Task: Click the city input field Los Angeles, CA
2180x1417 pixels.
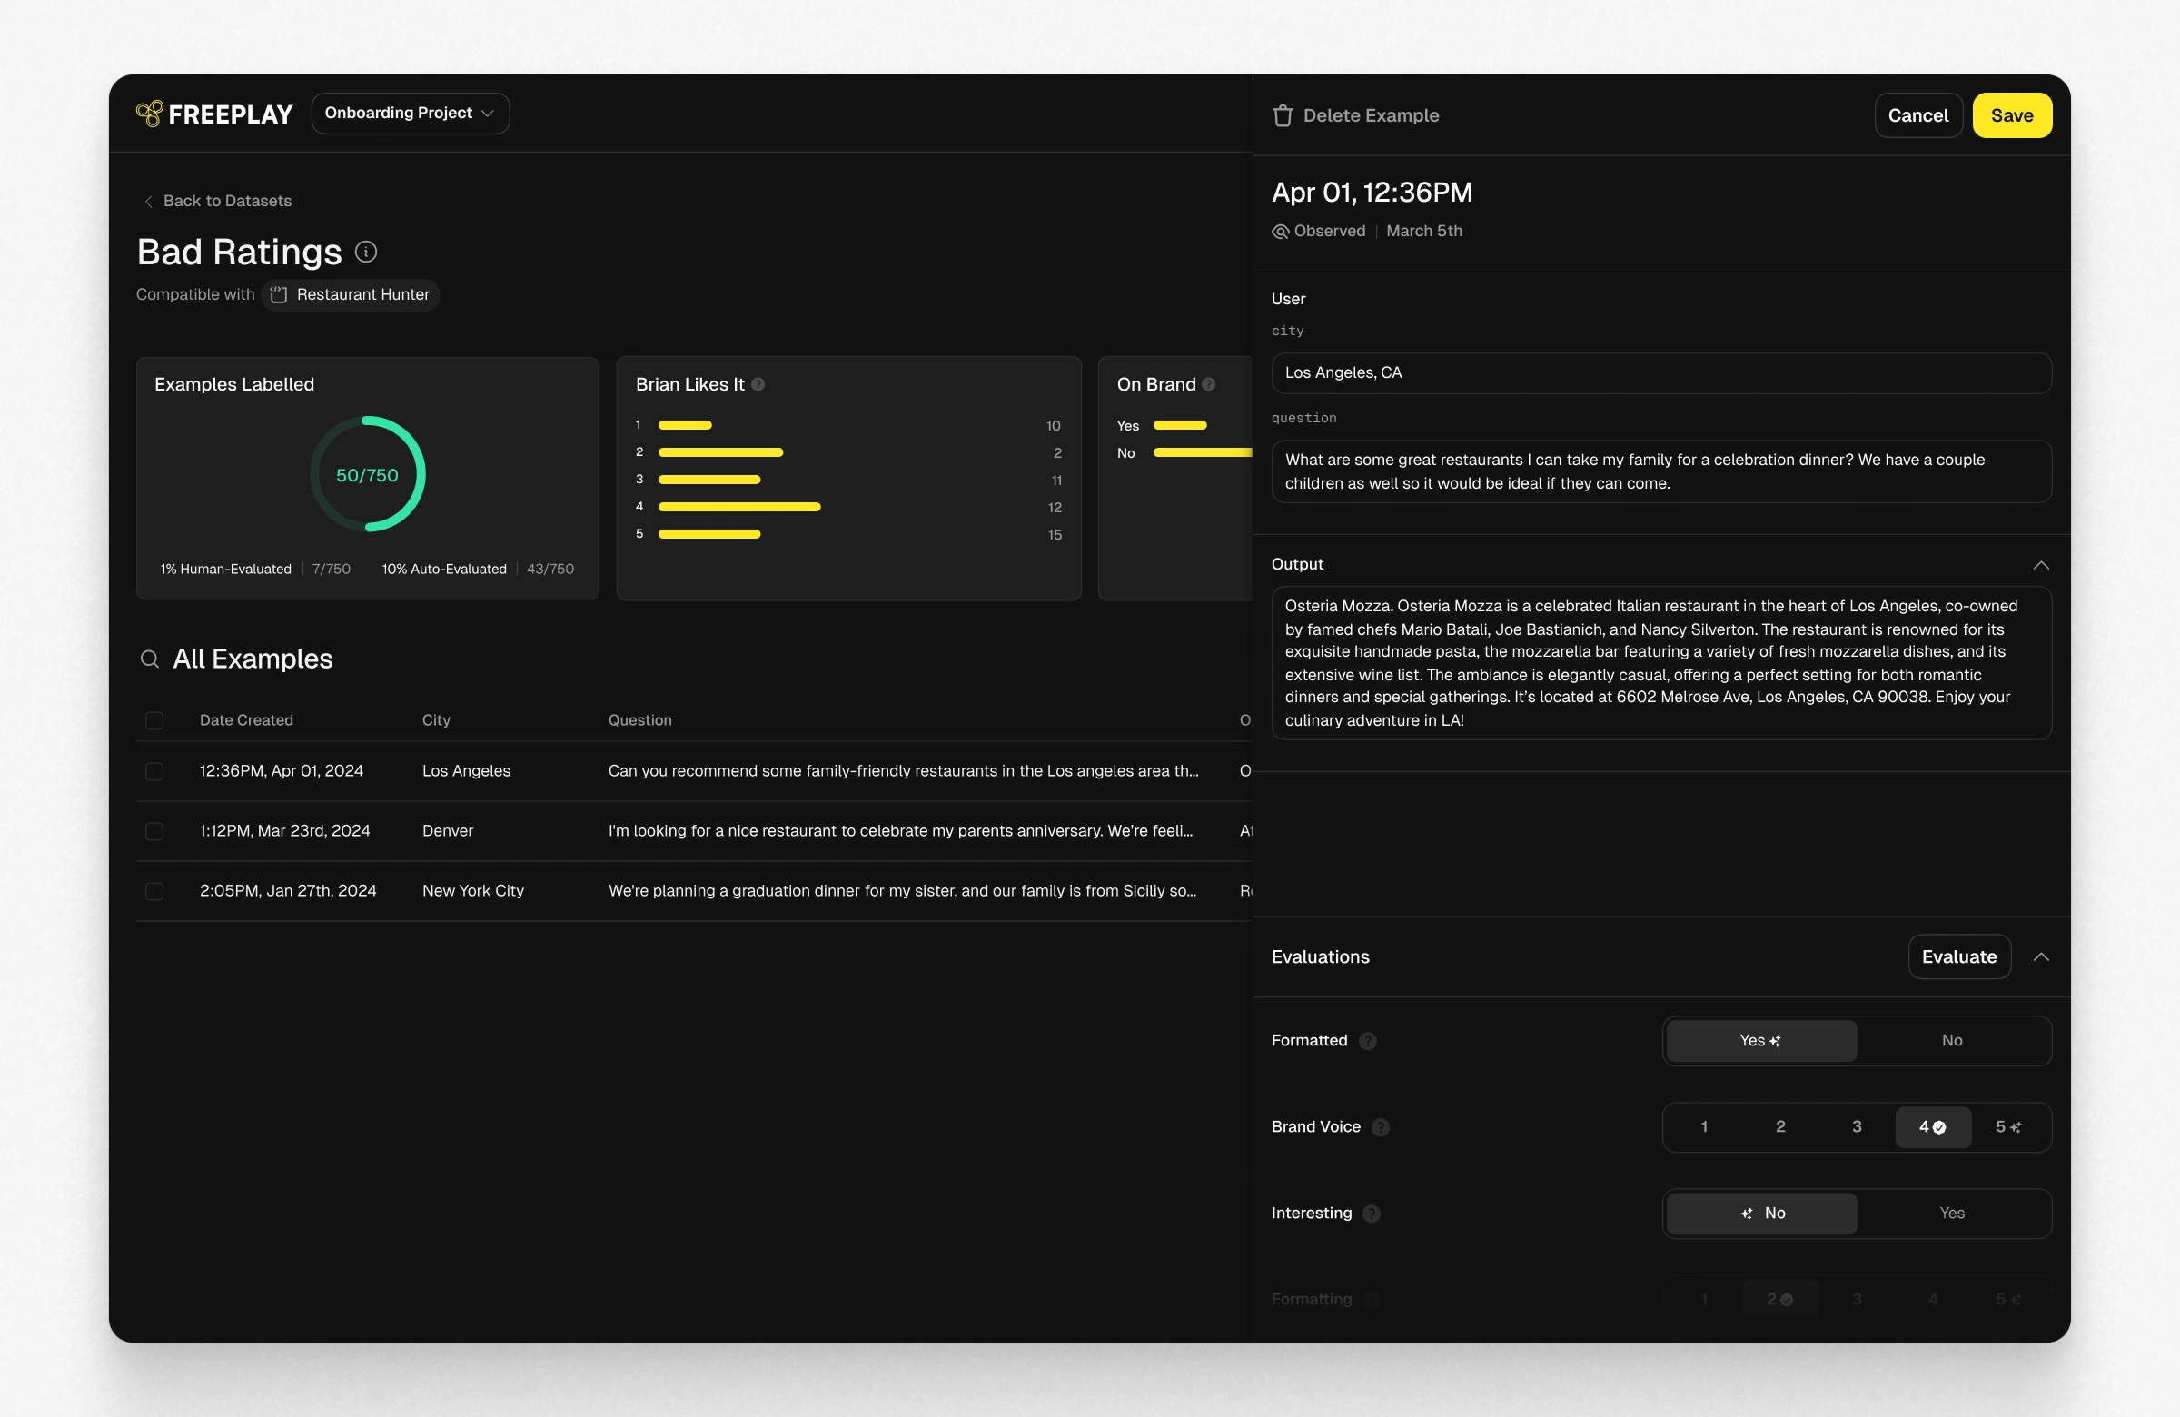Action: pos(1660,372)
